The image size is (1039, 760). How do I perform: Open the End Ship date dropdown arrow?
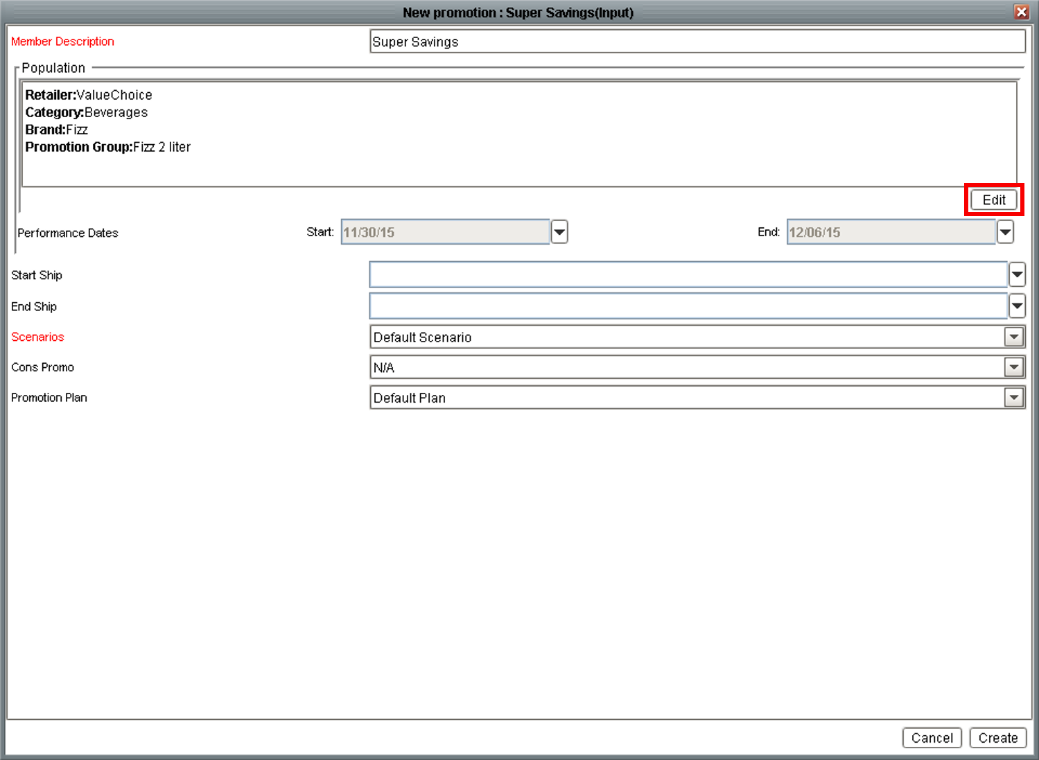[1017, 306]
